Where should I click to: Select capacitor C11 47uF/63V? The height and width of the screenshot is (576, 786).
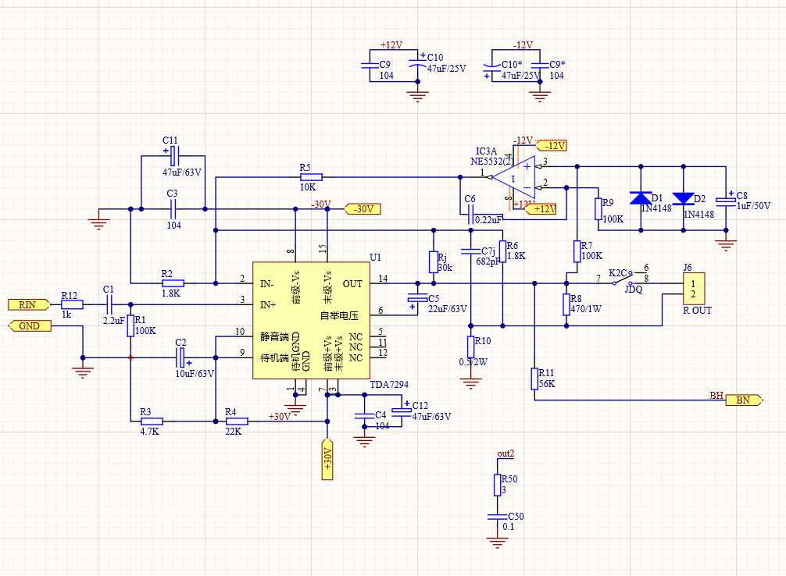pos(173,156)
